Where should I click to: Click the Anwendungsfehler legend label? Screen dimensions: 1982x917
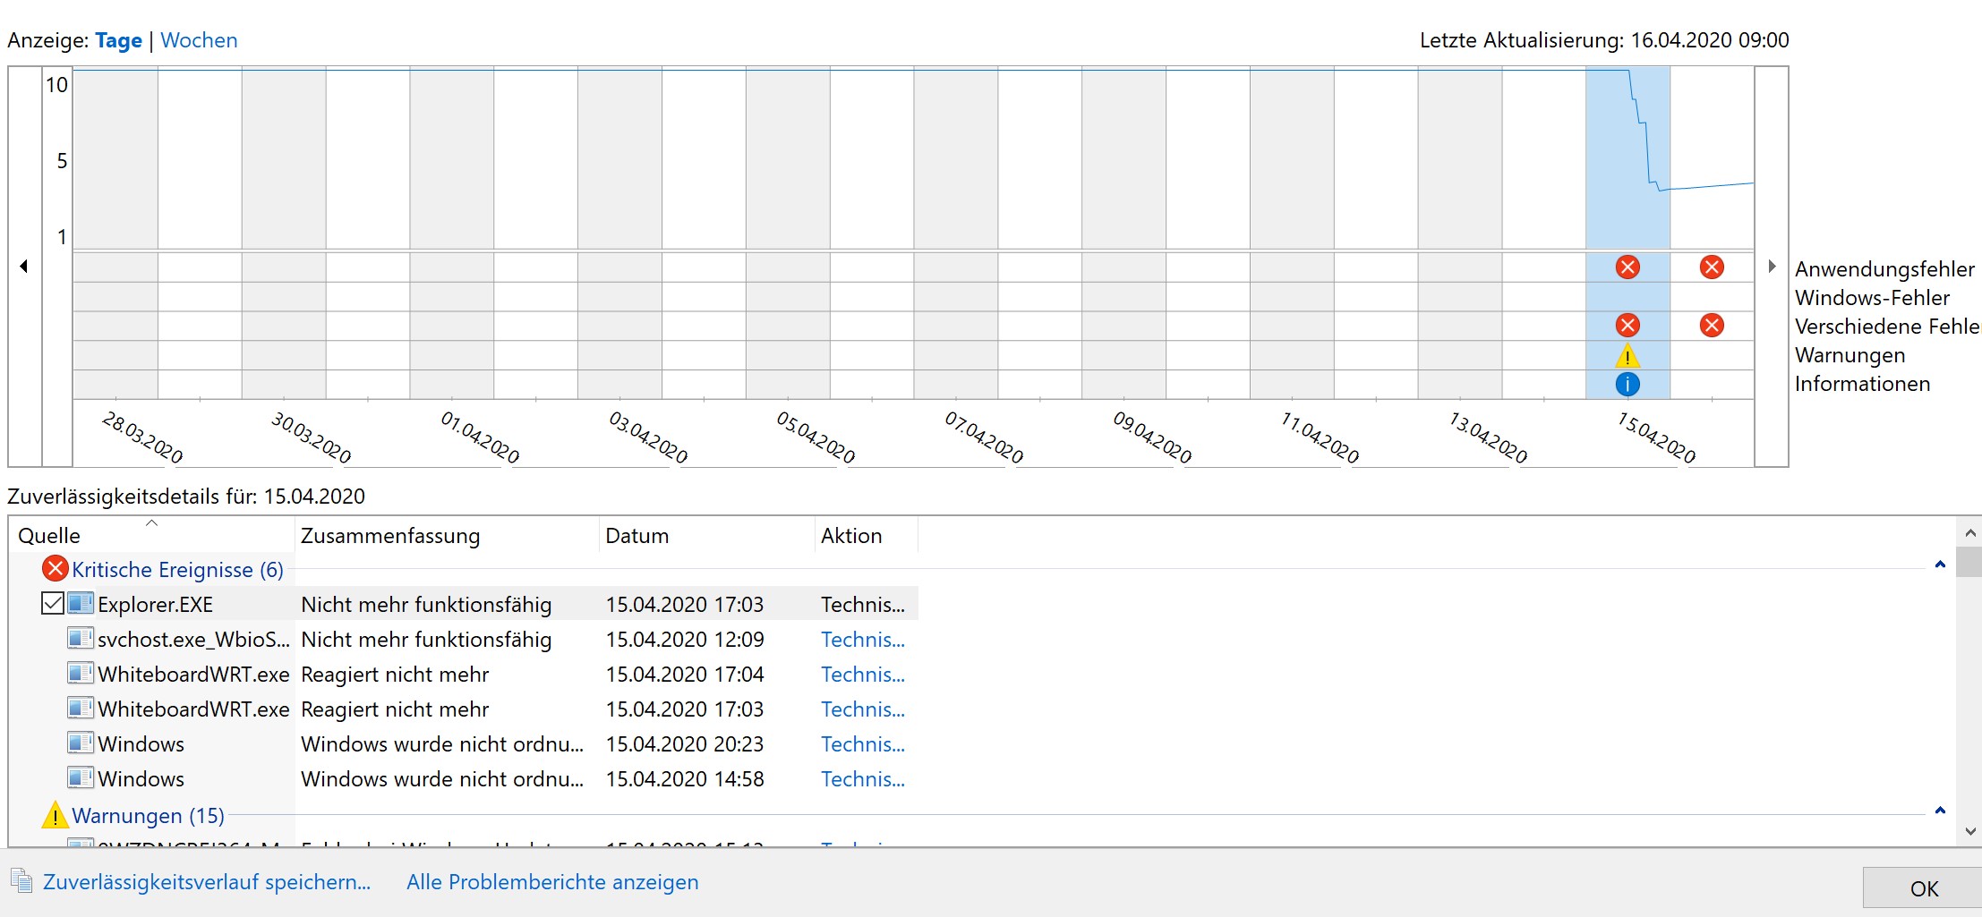[x=1884, y=269]
